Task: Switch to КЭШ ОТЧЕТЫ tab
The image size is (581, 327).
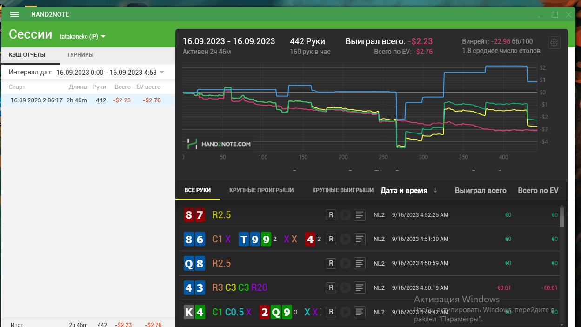Action: click(x=27, y=55)
